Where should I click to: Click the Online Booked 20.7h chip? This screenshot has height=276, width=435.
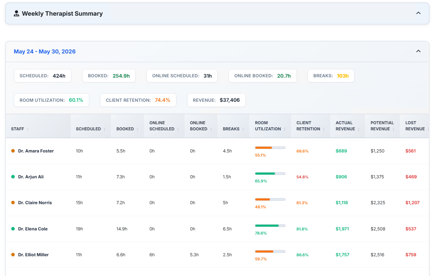click(x=263, y=76)
